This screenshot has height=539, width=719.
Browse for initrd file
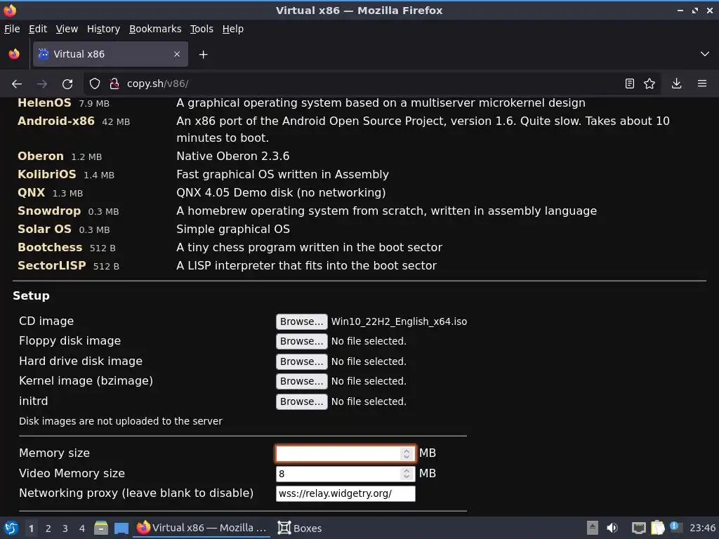(x=302, y=401)
